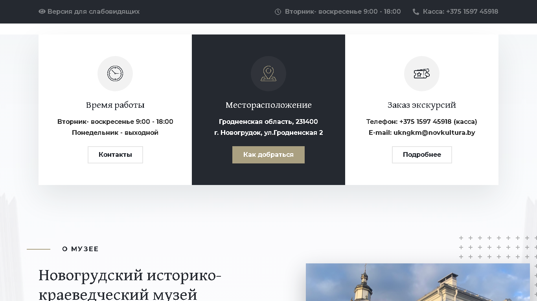Click the Подробнее button
537x301 pixels.
[x=422, y=155]
